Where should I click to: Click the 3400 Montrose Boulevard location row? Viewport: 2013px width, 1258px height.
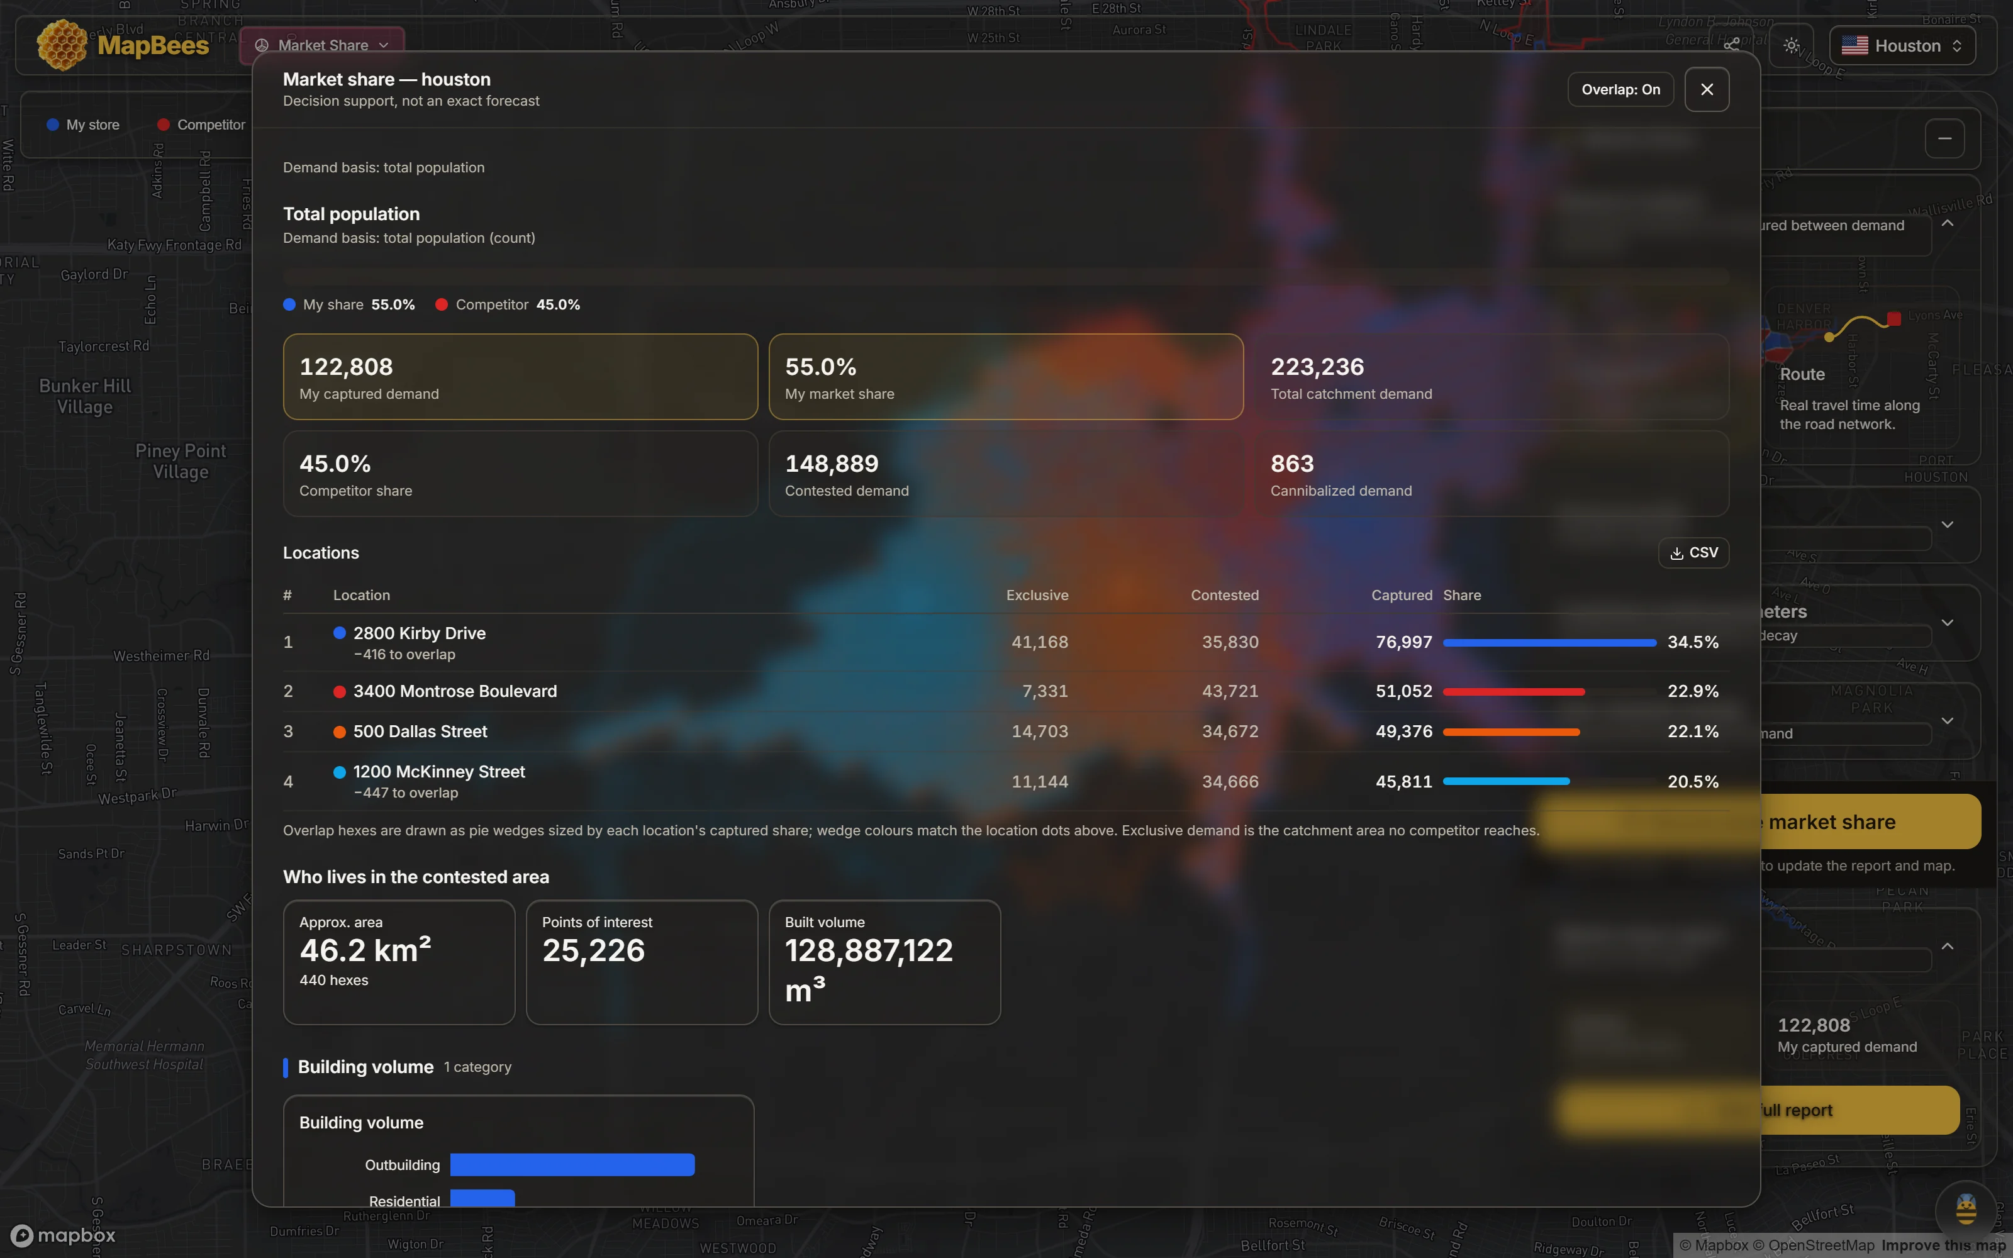(1006, 691)
